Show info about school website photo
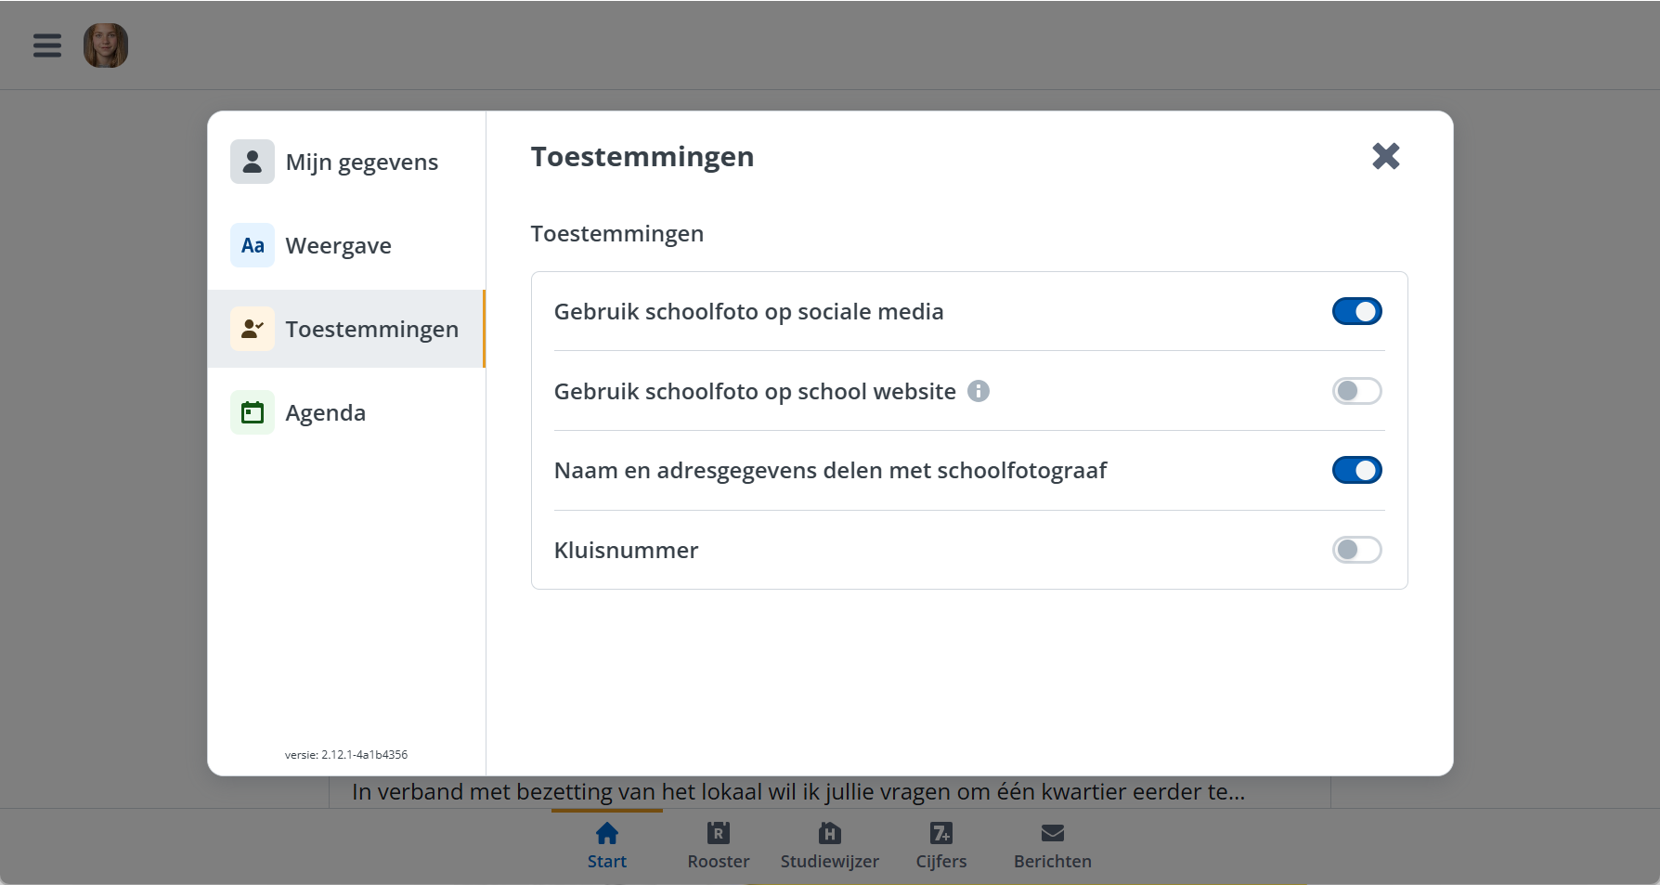 [x=979, y=391]
